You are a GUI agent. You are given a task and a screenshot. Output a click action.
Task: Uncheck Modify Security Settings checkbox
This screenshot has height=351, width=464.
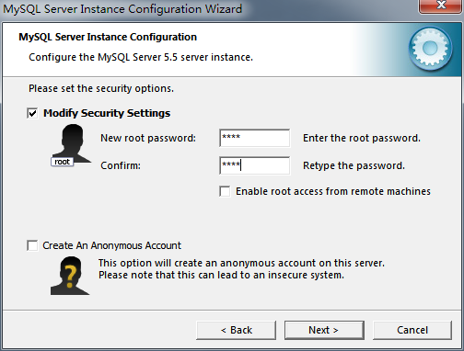click(x=32, y=113)
